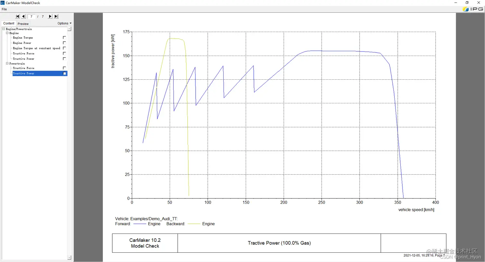Image resolution: width=485 pixels, height=262 pixels.
Task: Collapse the Powertrain tree node
Action: (7, 63)
